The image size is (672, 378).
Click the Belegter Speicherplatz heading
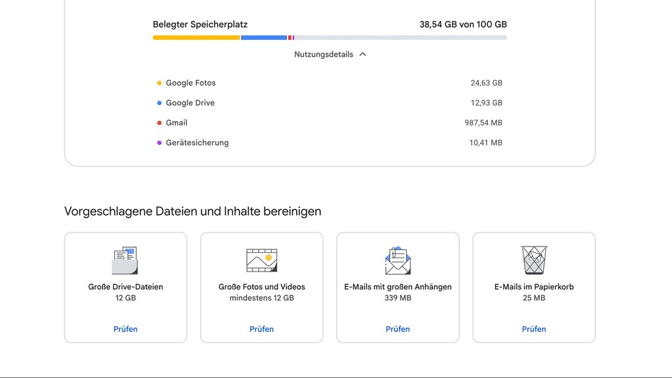pos(200,24)
